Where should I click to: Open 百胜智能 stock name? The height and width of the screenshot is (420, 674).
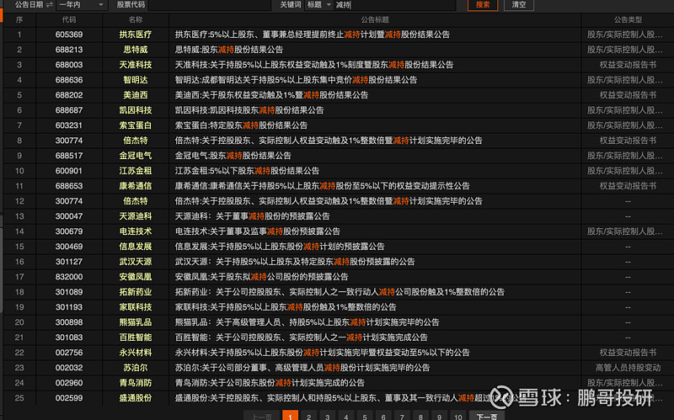point(136,338)
